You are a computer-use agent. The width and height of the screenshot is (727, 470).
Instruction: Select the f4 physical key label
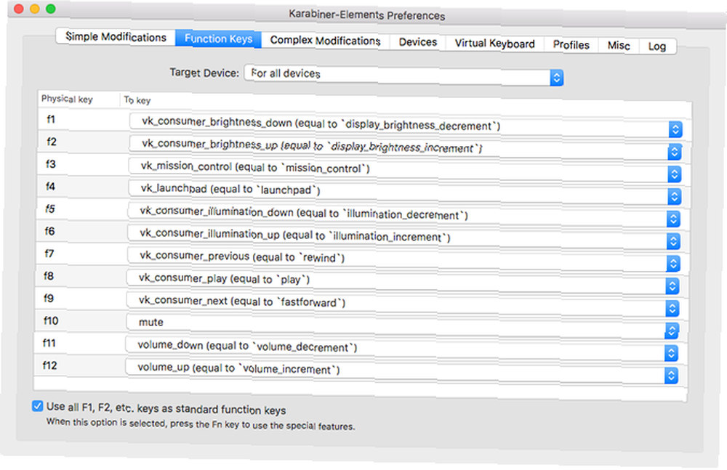coord(50,187)
